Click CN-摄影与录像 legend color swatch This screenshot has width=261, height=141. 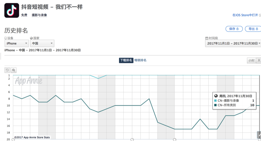215,101
